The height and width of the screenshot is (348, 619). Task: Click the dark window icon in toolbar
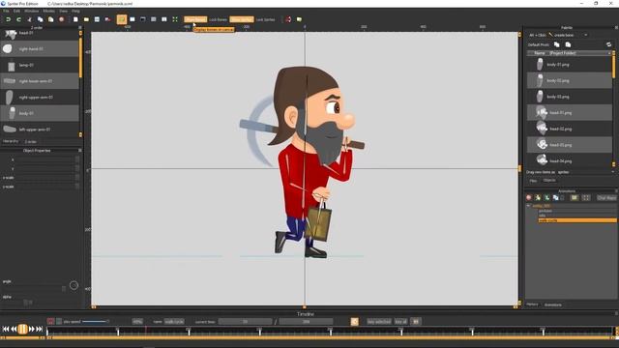(x=143, y=19)
